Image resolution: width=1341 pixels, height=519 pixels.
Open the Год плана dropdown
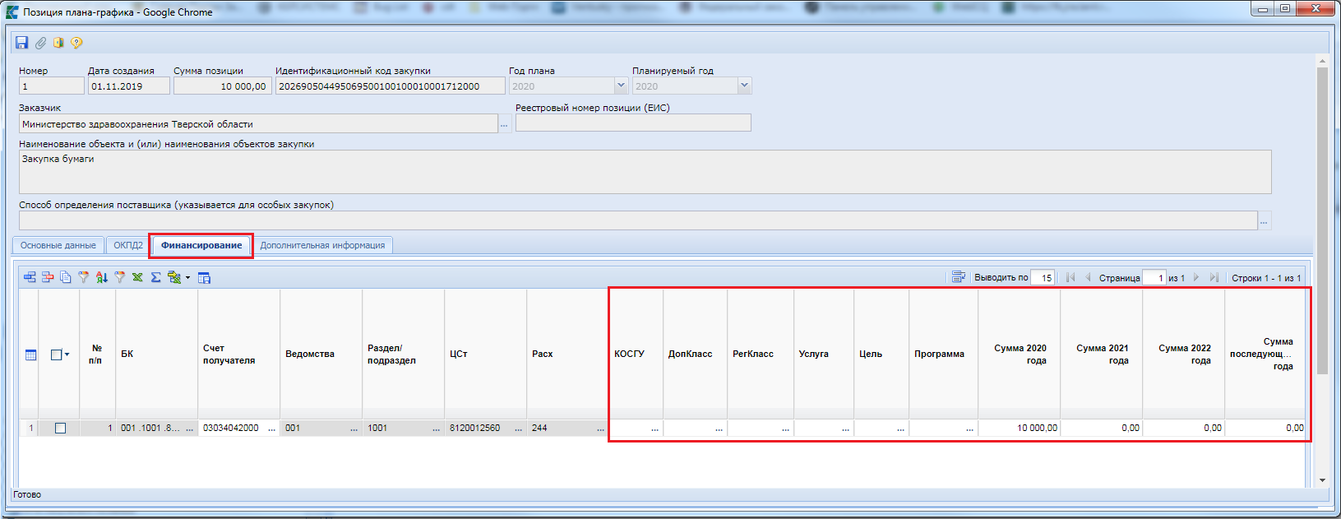point(621,86)
